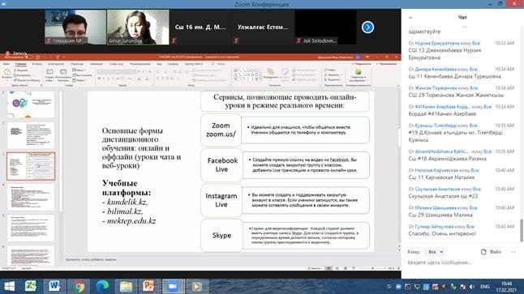Click the Copy icon in the clipboard group
This screenshot has height=294, width=524.
click(15, 75)
